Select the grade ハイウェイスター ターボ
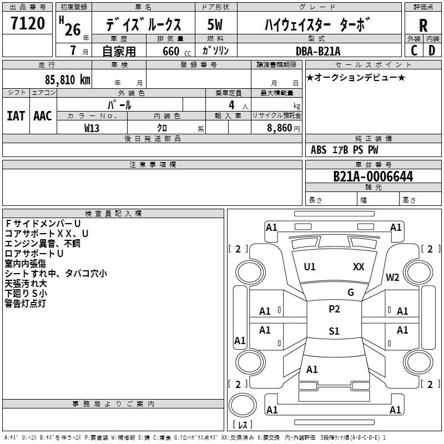The width and height of the screenshot is (444, 444). click(x=317, y=24)
